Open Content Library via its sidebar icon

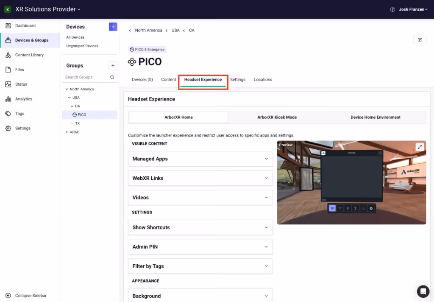[8, 55]
